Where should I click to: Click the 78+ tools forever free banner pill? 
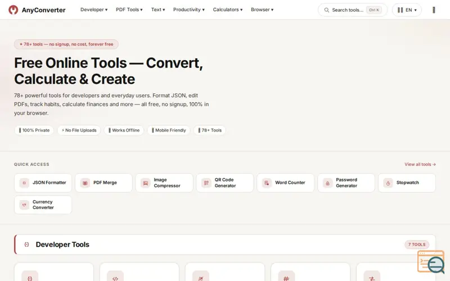click(x=66, y=44)
